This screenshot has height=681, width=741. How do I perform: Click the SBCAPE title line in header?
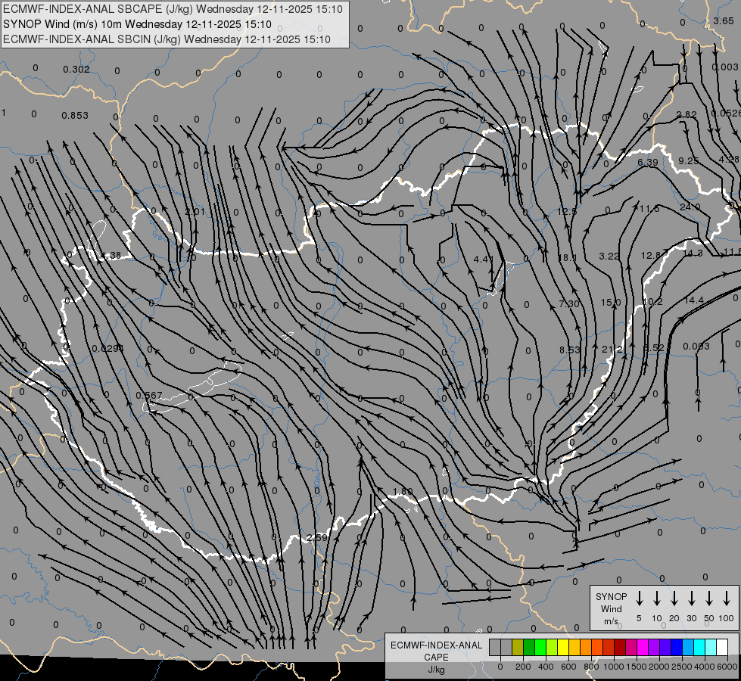coord(173,9)
